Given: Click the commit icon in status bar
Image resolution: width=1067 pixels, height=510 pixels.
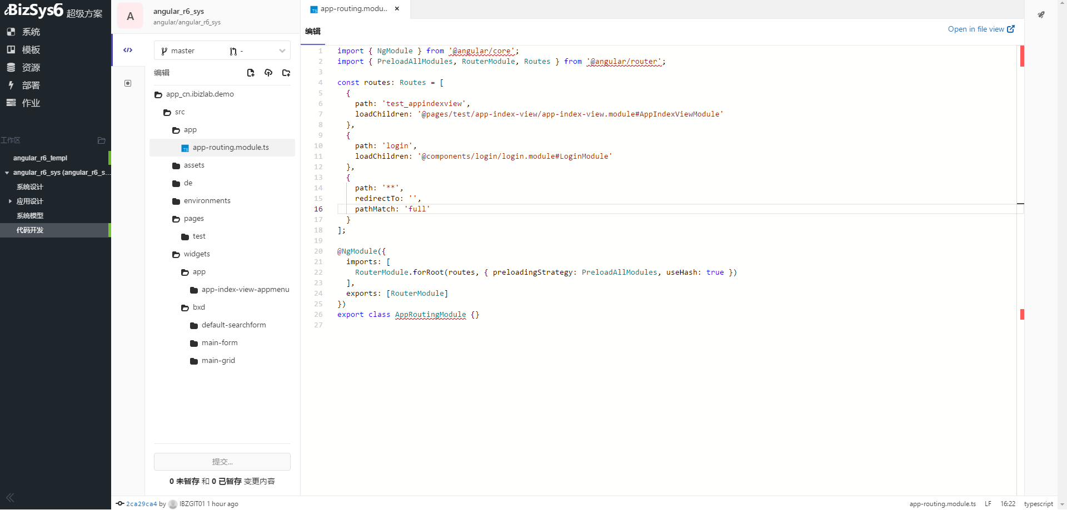Looking at the screenshot, I should pos(119,503).
